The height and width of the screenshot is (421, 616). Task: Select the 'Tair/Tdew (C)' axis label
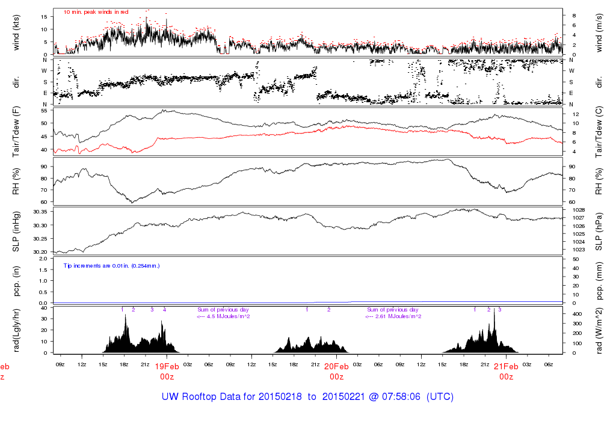(599, 132)
